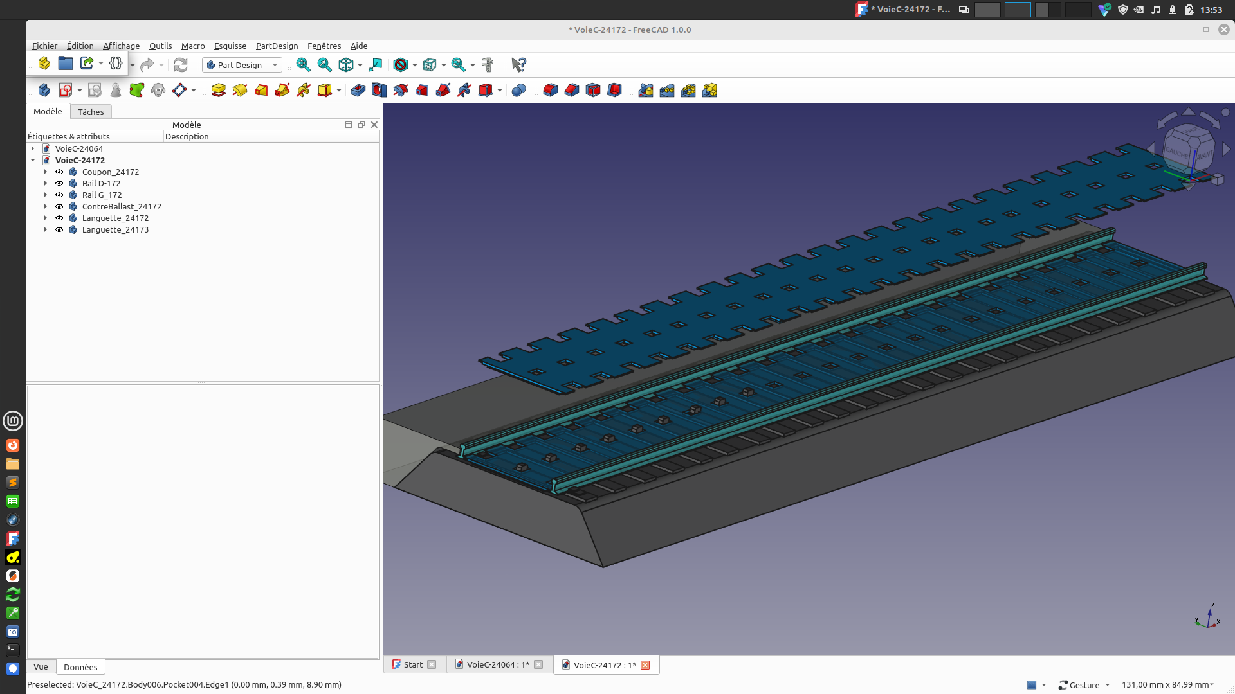Click the Measure tool icon
Viewport: 1235px width, 694px height.
[488, 65]
